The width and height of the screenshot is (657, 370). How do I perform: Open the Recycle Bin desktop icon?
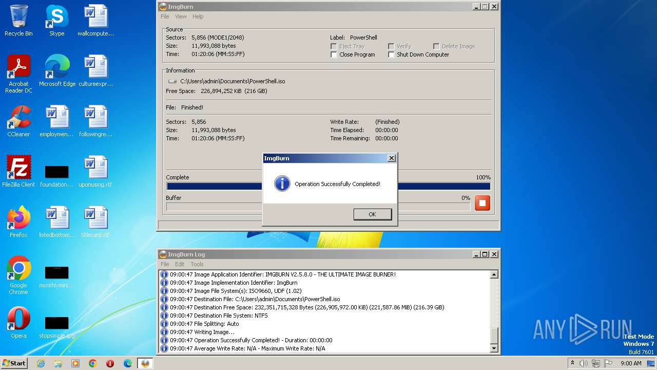[x=18, y=21]
